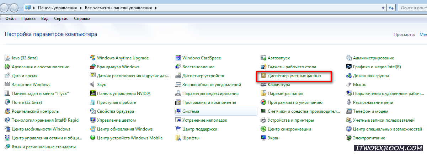Open Центр специальных возможностей link
The width and height of the screenshot is (427, 154).
pos(387,129)
